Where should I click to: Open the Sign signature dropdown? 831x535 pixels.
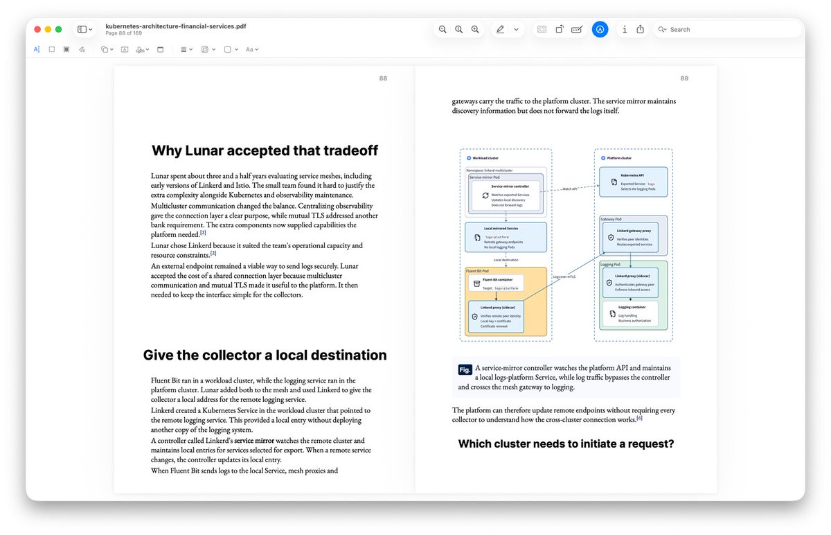point(143,49)
